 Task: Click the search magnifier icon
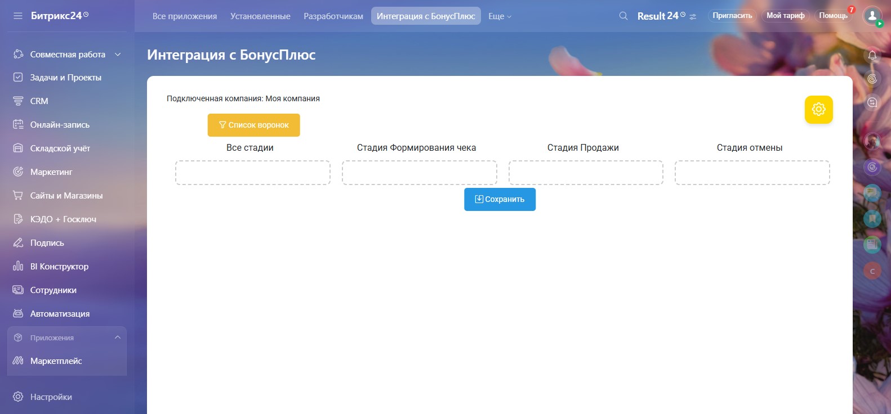click(x=623, y=16)
